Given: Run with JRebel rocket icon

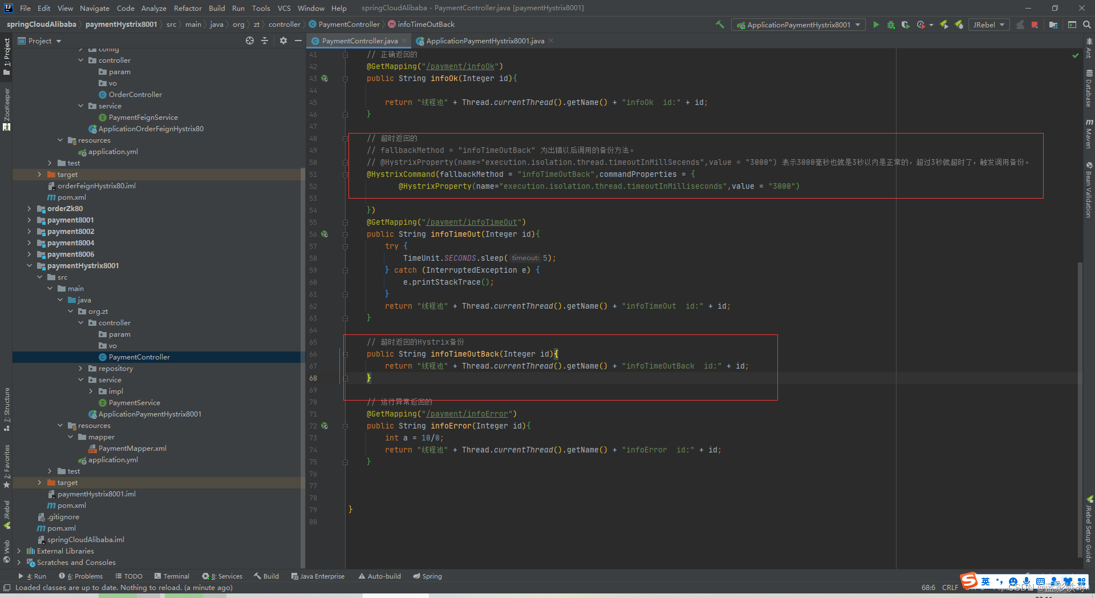Looking at the screenshot, I should pos(944,25).
